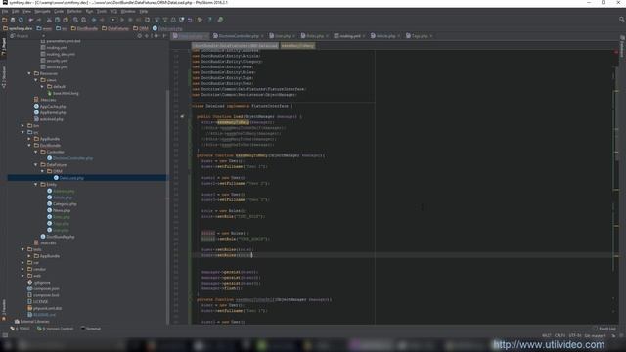
Task: Collapse the Resources folder
Action: (29, 74)
